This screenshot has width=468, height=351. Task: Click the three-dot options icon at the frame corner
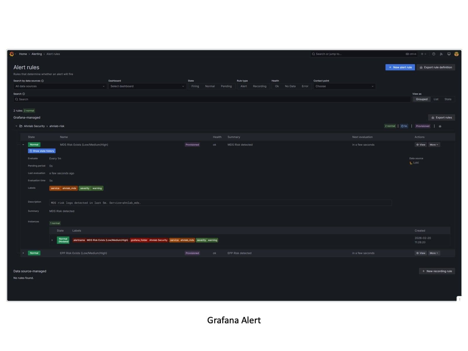[460, 299]
